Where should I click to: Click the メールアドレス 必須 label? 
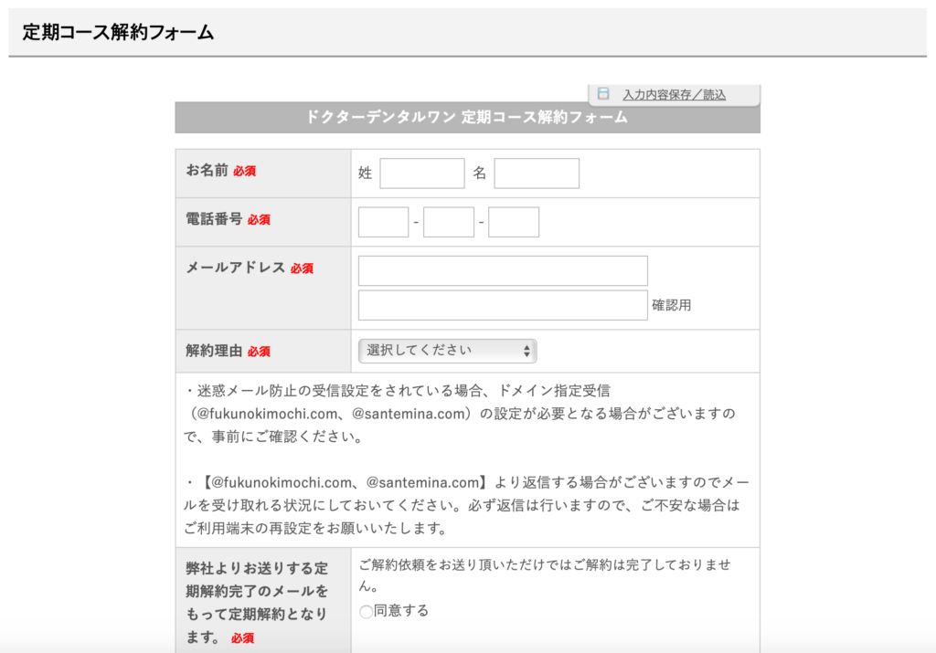click(x=250, y=268)
